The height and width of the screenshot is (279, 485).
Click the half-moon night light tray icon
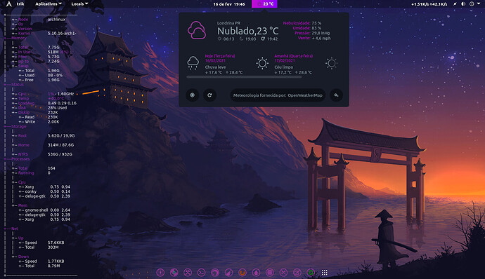pos(463,4)
